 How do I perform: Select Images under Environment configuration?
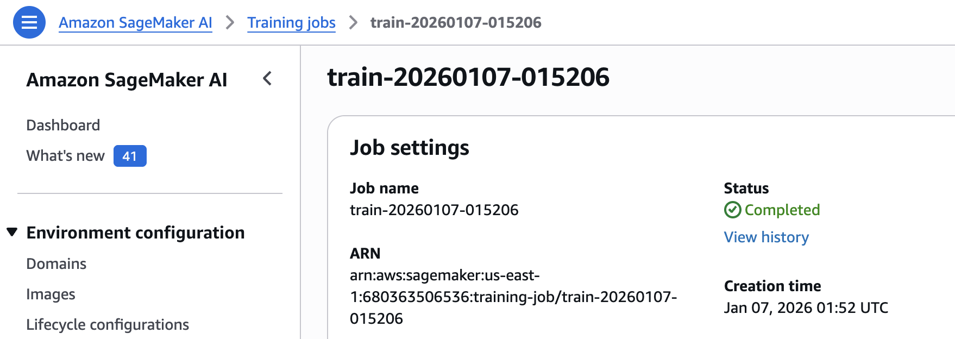[x=51, y=294]
